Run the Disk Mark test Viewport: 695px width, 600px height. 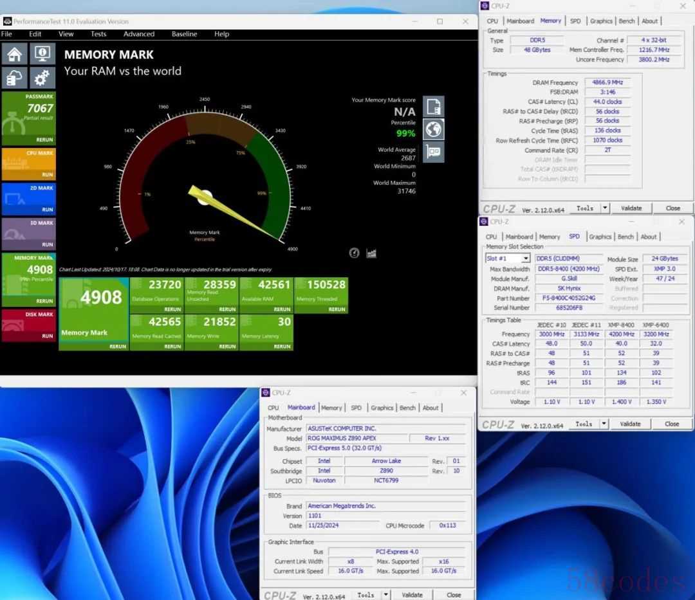pyautogui.click(x=47, y=336)
